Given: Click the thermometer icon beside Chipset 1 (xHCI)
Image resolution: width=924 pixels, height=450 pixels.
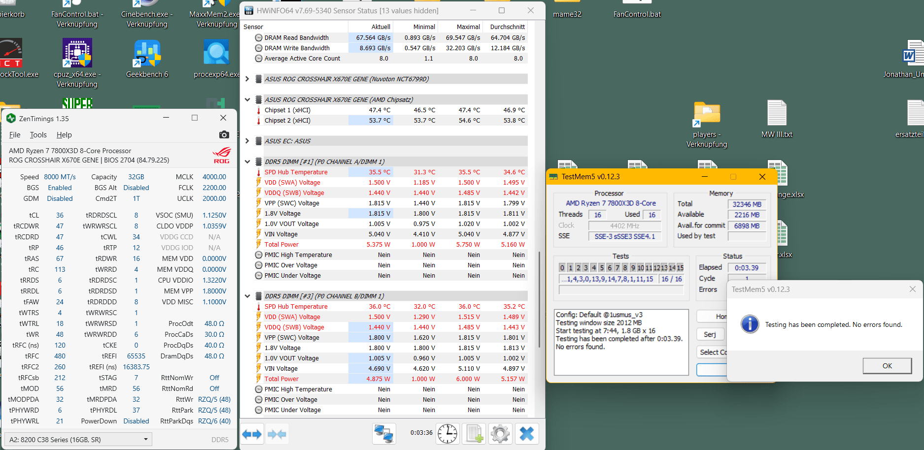Looking at the screenshot, I should pos(258,110).
